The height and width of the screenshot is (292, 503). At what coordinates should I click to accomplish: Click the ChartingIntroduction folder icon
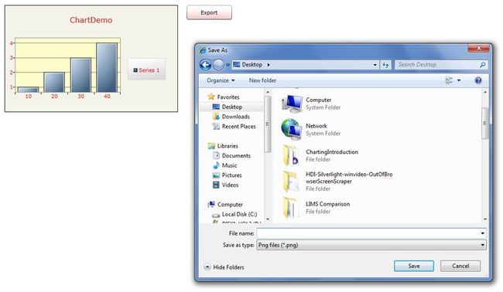coord(291,155)
